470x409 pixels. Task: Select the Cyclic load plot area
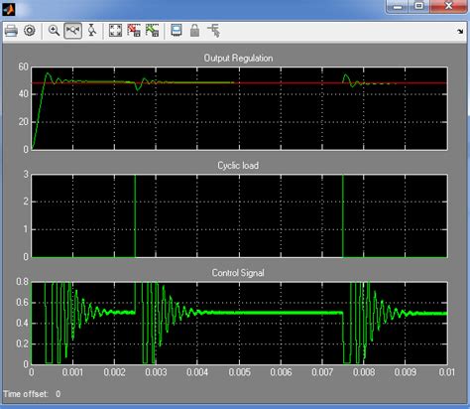(239, 215)
